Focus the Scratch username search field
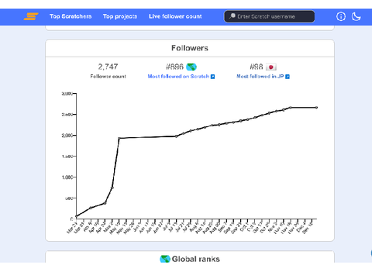This screenshot has height=279, width=372. tap(269, 16)
